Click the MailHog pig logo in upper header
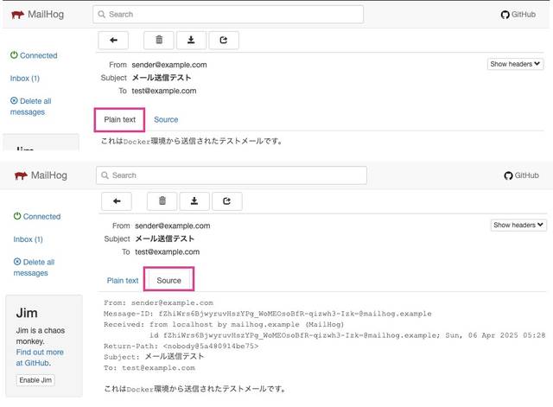This screenshot has width=553, height=407. tap(17, 15)
